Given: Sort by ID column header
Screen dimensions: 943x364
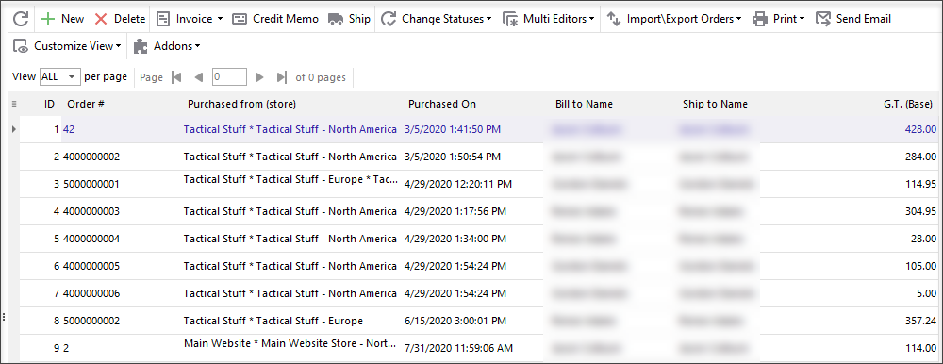Looking at the screenshot, I should pyautogui.click(x=50, y=104).
